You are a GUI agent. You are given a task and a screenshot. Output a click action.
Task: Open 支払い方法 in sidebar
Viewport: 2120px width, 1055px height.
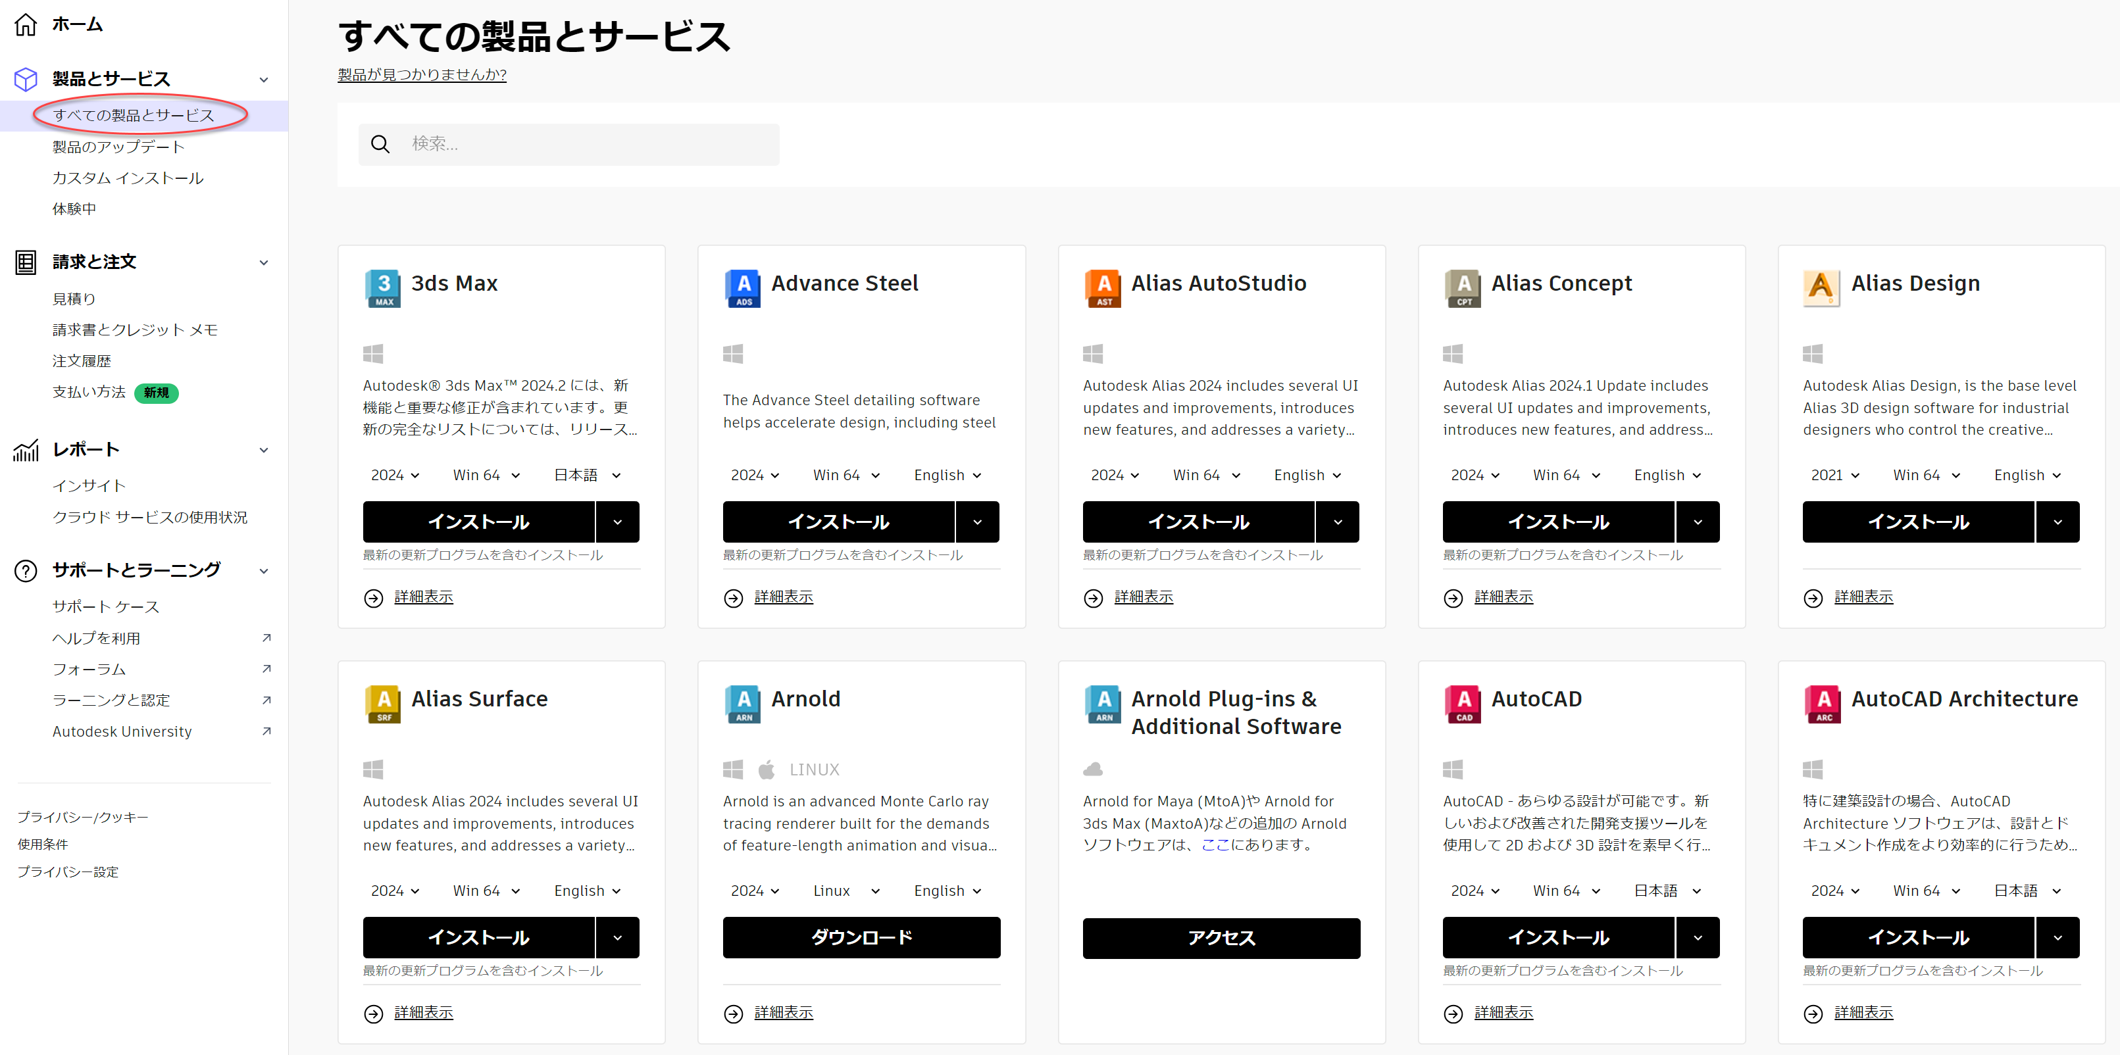click(89, 393)
